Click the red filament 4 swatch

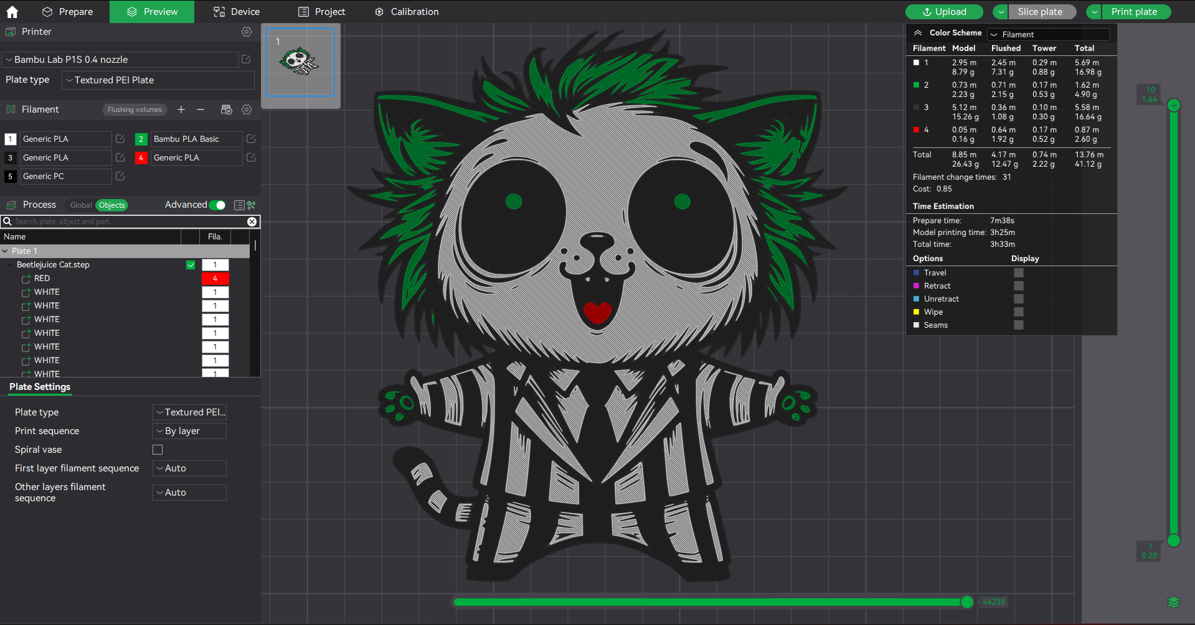tap(141, 158)
